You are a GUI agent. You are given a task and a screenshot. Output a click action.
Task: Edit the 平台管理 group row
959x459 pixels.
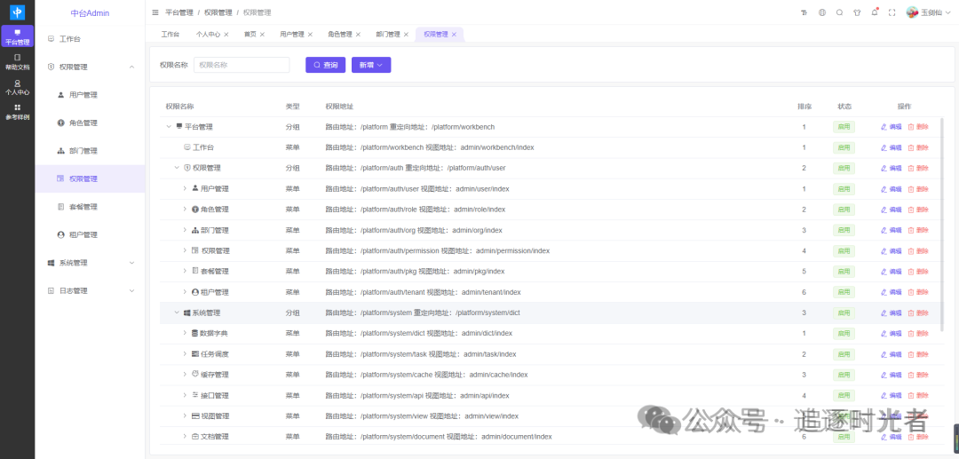click(892, 127)
